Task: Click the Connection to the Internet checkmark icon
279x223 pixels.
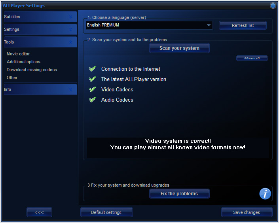Action: coord(93,69)
